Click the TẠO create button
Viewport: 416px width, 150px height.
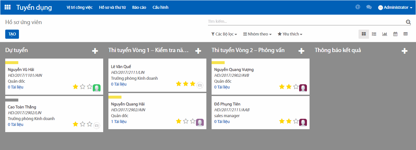click(x=12, y=34)
